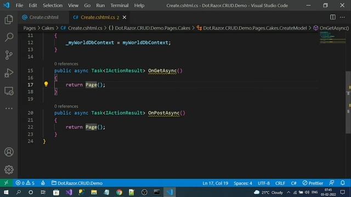Image resolution: width=351 pixels, height=197 pixels.
Task: Open Google Chrome from the taskbar
Action: point(119,192)
